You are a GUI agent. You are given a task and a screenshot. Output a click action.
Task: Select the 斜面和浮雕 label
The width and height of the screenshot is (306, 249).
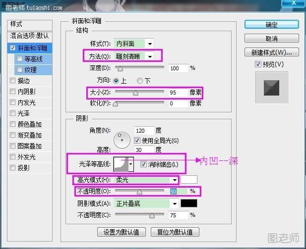pos(33,48)
